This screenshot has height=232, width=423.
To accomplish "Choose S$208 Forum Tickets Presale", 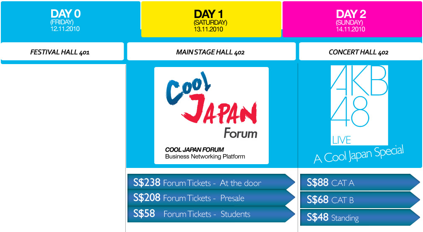I will [x=211, y=198].
